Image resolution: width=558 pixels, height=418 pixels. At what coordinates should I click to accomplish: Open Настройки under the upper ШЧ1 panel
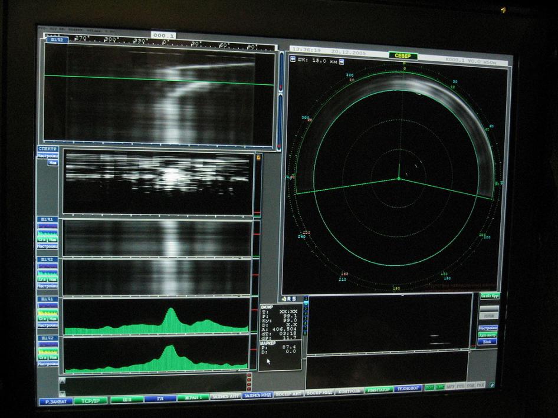tap(48, 246)
